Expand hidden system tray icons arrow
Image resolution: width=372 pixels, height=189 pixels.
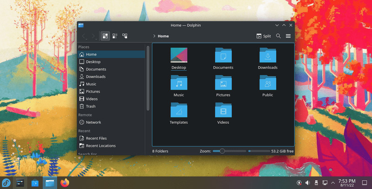333,183
